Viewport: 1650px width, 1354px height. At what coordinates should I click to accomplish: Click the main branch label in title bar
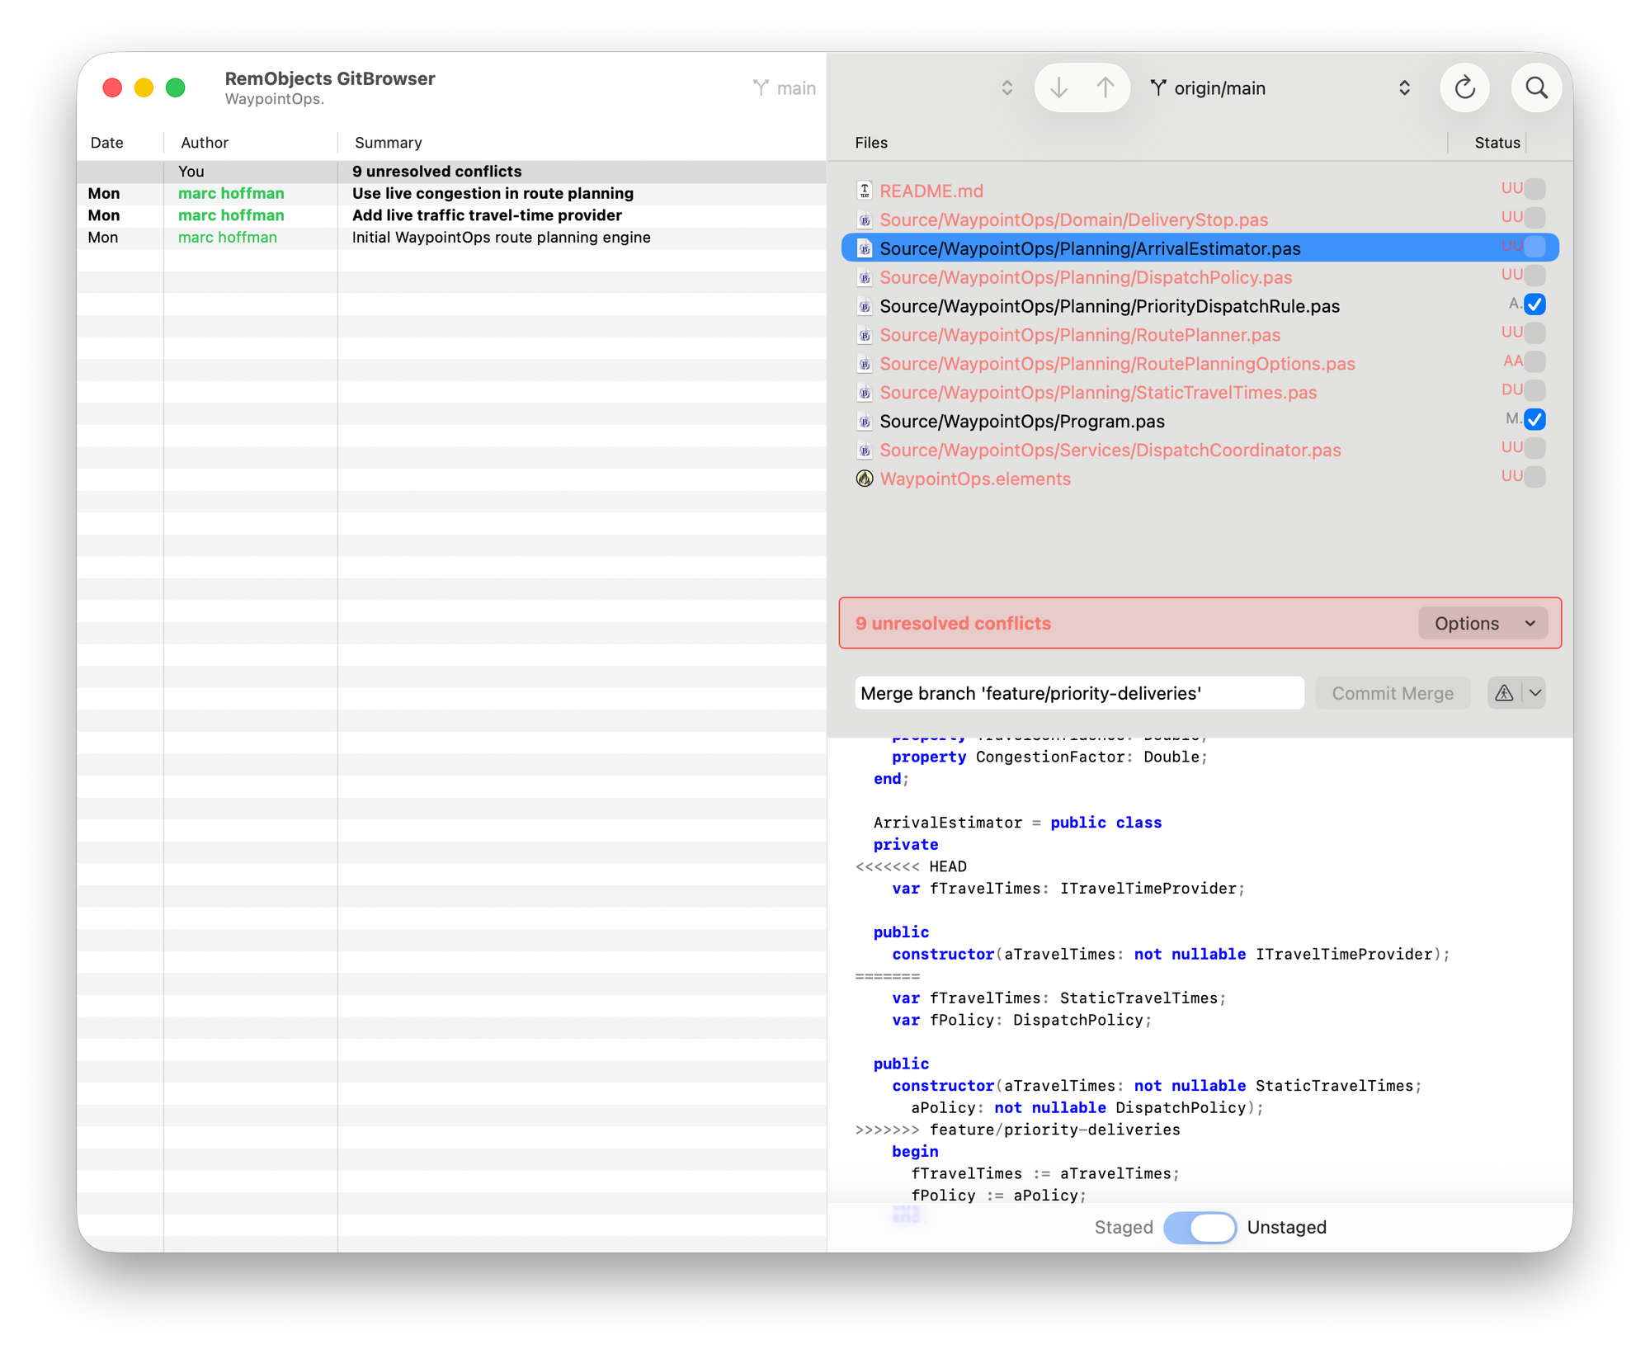pyautogui.click(x=796, y=88)
